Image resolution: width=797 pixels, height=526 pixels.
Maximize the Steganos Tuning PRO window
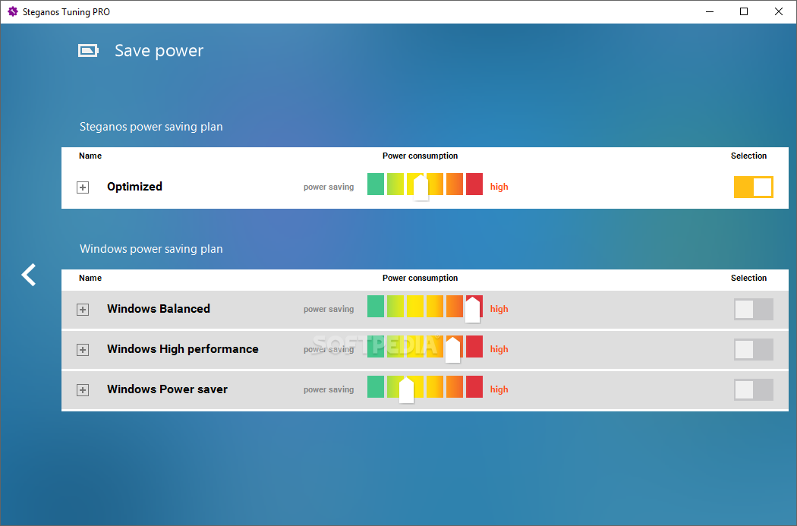tap(744, 11)
